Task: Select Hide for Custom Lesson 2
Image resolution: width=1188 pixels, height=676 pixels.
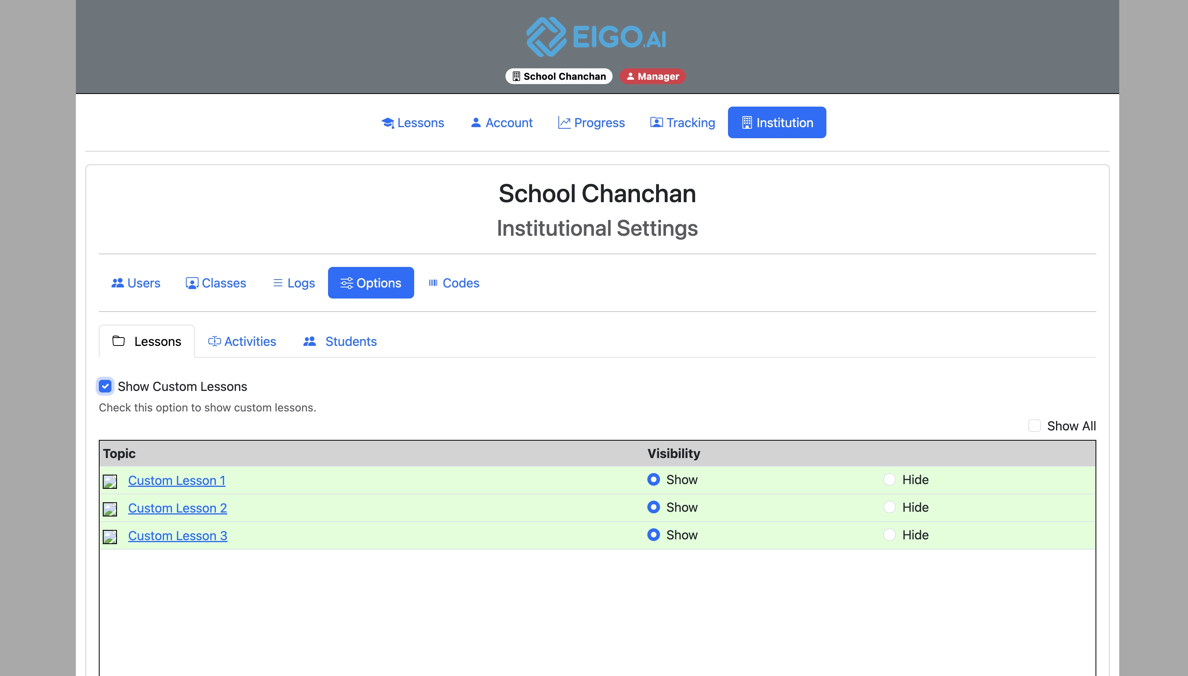Action: click(889, 507)
